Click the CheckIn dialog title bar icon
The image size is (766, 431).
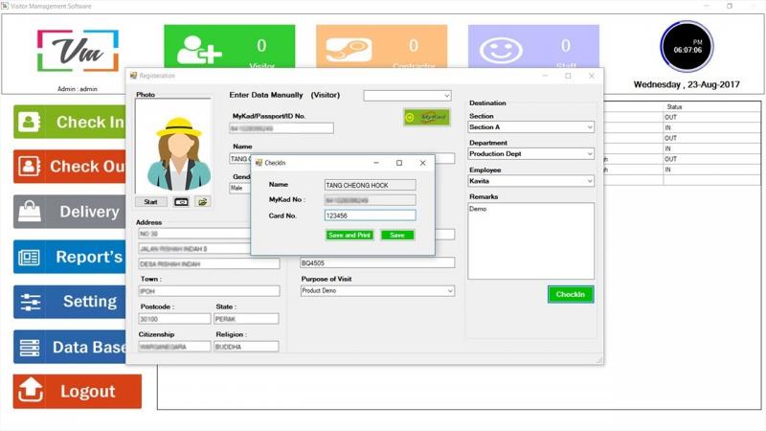click(x=259, y=163)
